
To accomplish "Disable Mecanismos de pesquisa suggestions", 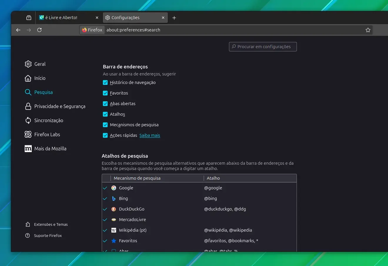I will 105,125.
